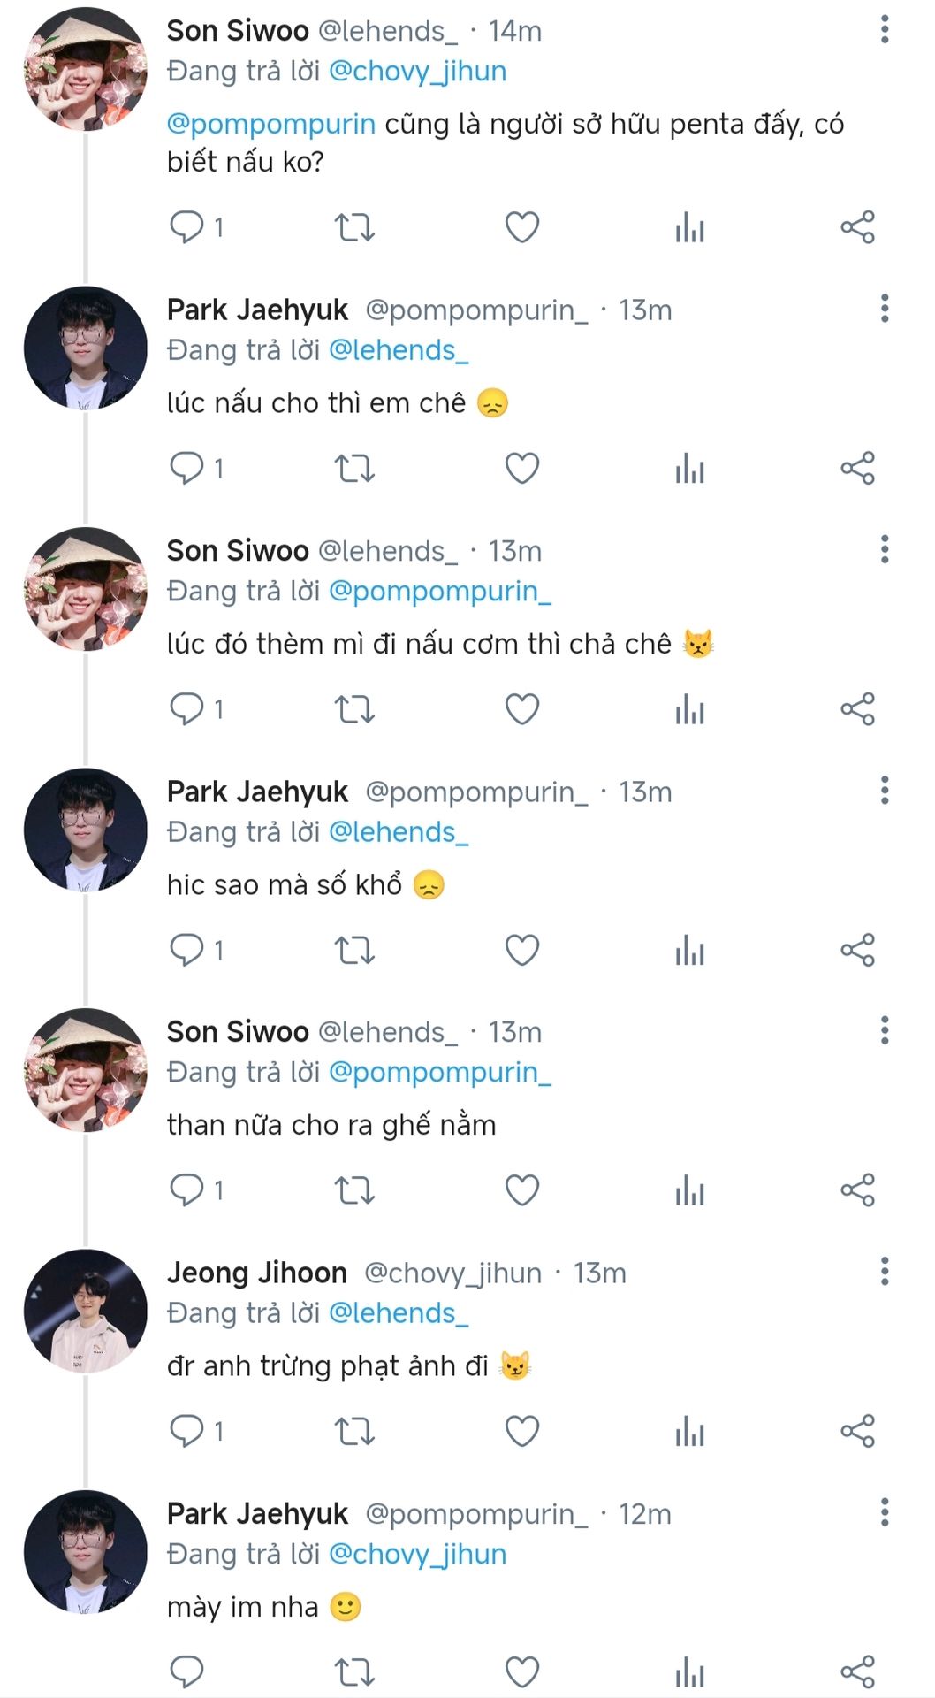Like the "hic sao mà số khổ" tweet
This screenshot has height=1698, width=935.
[x=522, y=950]
